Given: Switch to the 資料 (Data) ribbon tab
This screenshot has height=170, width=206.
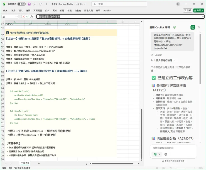Looking at the screenshot, I should click(x=55, y=11).
